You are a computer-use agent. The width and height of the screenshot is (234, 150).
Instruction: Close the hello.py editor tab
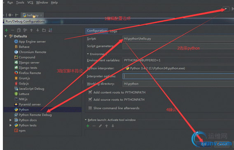(x=41, y=15)
